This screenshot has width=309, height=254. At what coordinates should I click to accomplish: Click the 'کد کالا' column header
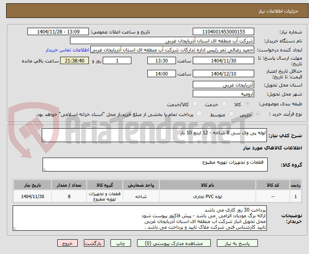coord(273,185)
